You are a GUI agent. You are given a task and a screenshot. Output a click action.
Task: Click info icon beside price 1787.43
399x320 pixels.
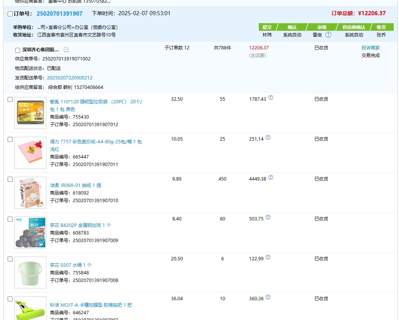coord(271,98)
